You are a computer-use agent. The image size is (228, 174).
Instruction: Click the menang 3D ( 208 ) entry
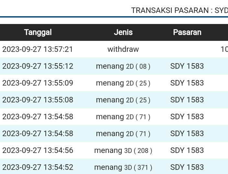(x=123, y=150)
